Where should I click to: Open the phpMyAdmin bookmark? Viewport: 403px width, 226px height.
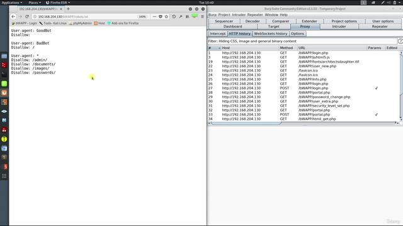point(81,23)
